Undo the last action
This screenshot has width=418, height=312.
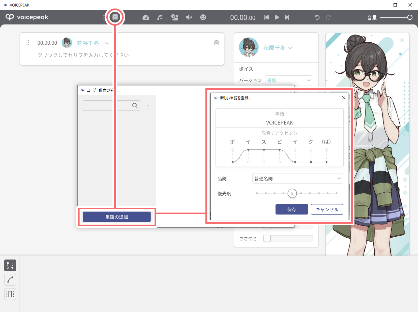pyautogui.click(x=317, y=17)
